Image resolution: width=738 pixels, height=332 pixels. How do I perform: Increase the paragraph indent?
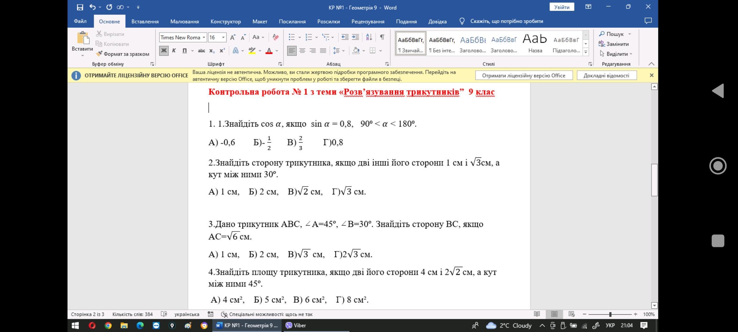355,37
